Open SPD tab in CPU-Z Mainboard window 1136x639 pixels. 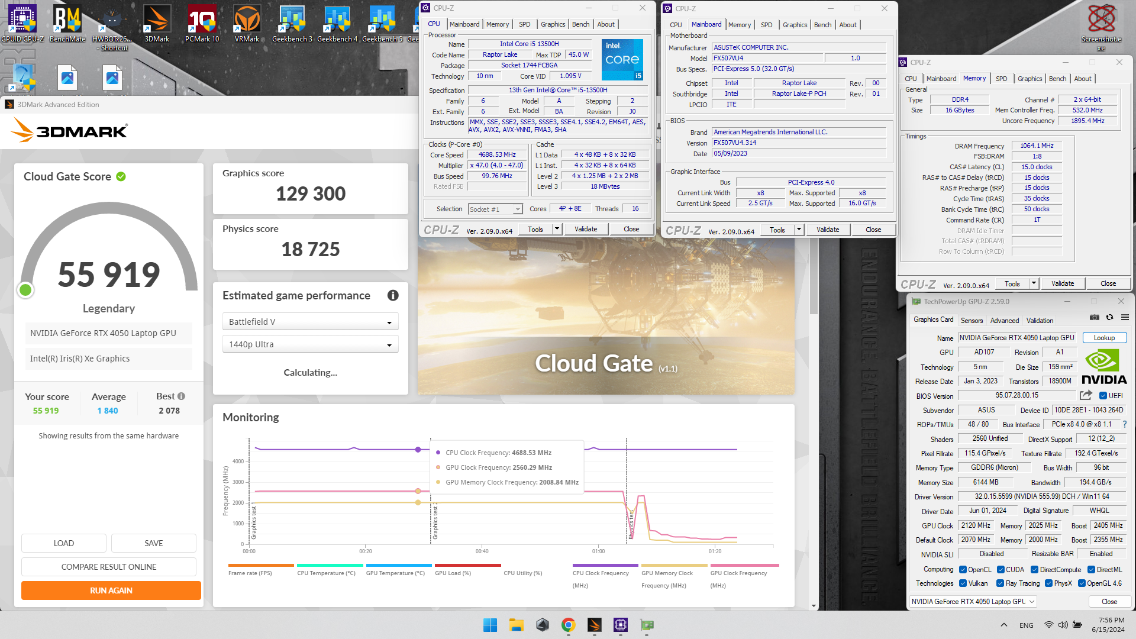click(766, 25)
